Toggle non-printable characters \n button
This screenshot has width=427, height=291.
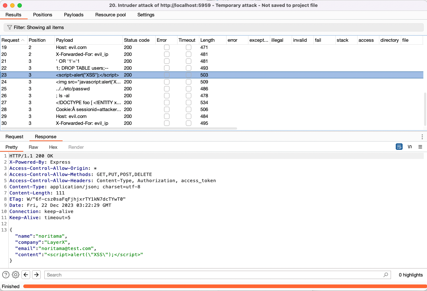coord(410,147)
